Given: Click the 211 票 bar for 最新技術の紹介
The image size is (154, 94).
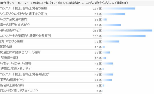Looking at the screenshot, I should [x=127, y=30].
